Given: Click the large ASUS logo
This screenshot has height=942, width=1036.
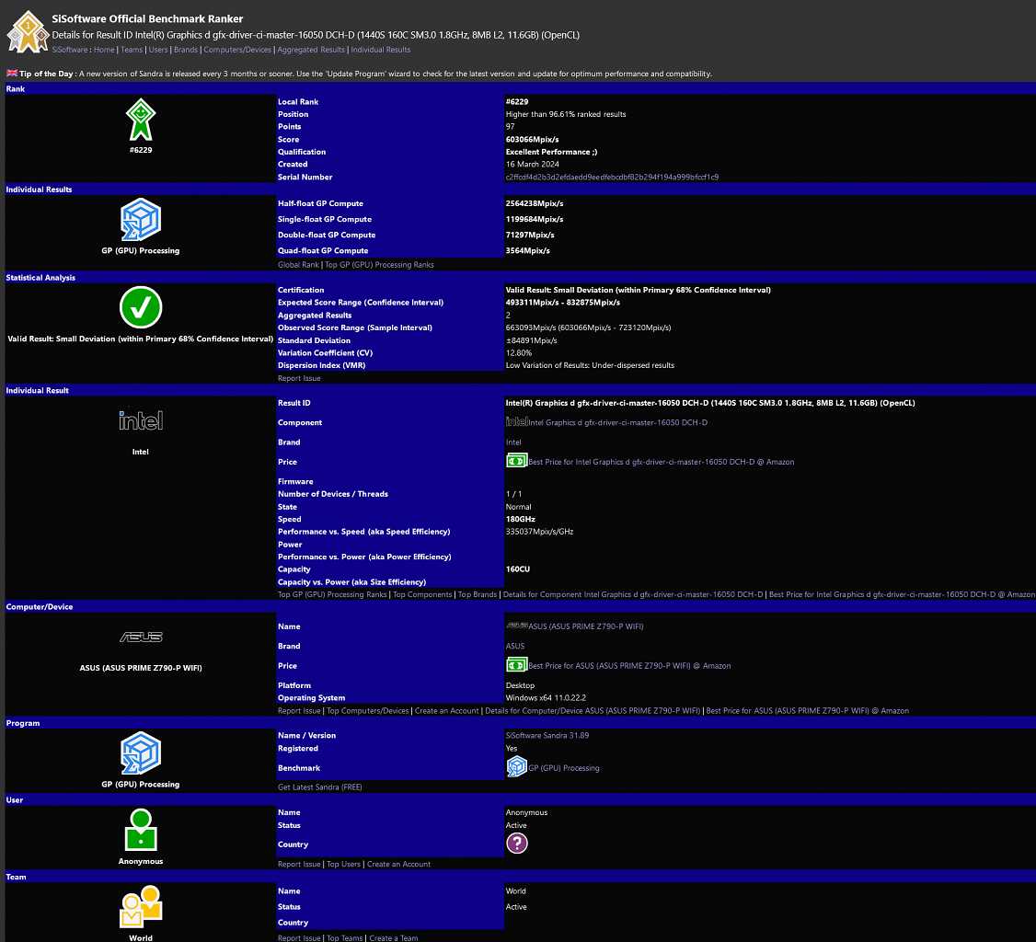Looking at the screenshot, I should (x=141, y=637).
